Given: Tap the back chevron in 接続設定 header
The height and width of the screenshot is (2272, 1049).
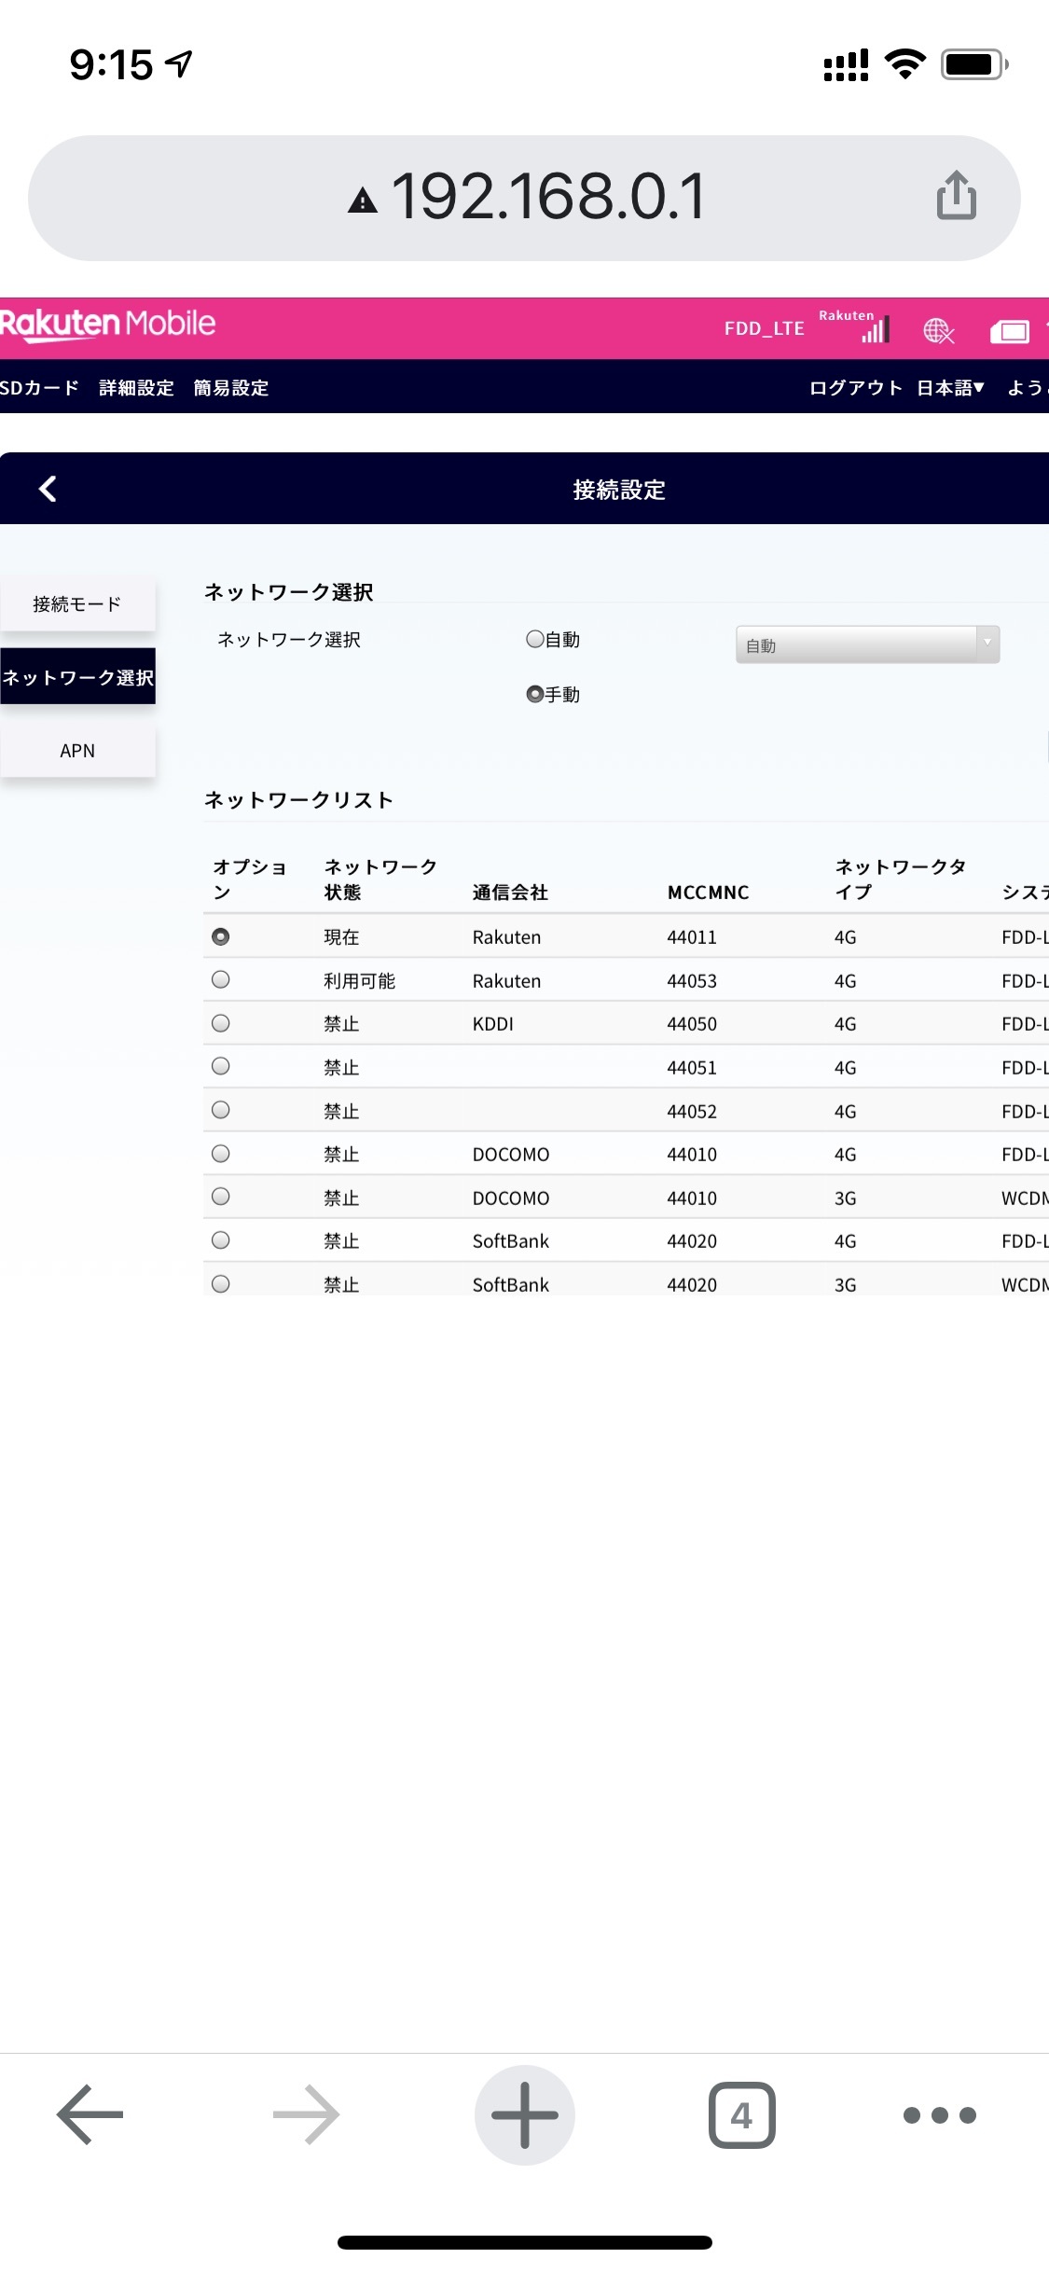Looking at the screenshot, I should coord(48,489).
